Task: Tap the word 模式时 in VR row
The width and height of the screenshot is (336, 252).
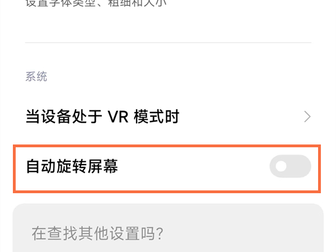Action: 157,117
